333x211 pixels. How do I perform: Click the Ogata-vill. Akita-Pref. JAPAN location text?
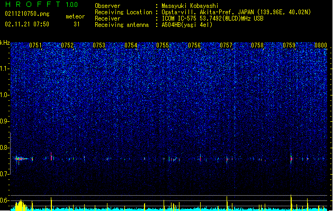pyautogui.click(x=236, y=12)
